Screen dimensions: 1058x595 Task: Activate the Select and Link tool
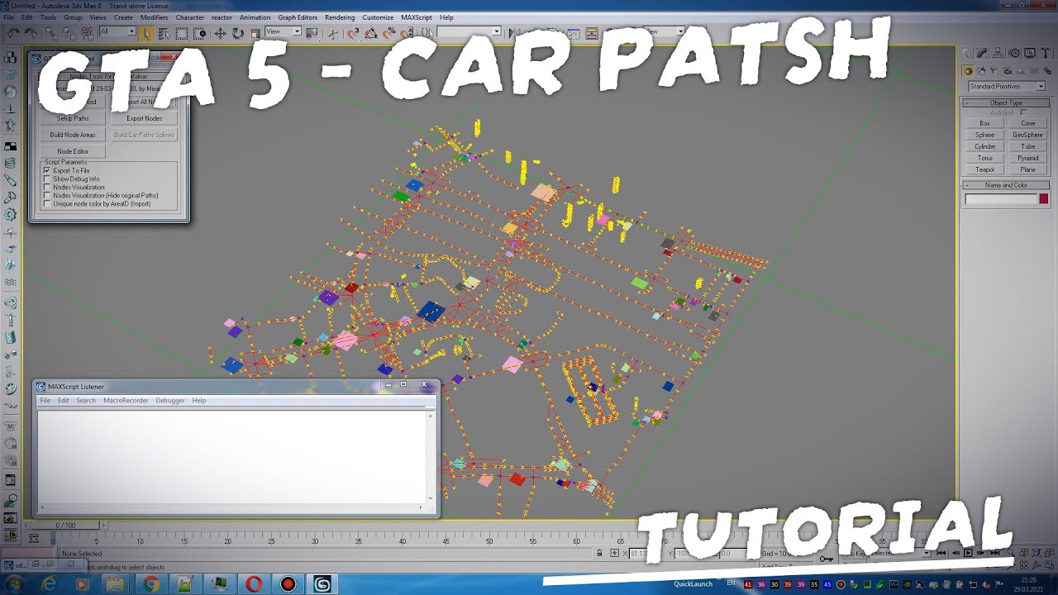[51, 33]
